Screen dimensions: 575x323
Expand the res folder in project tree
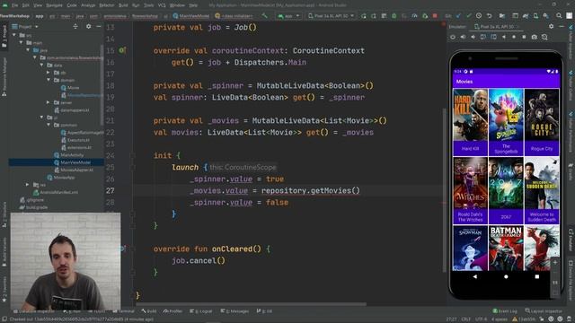28,185
